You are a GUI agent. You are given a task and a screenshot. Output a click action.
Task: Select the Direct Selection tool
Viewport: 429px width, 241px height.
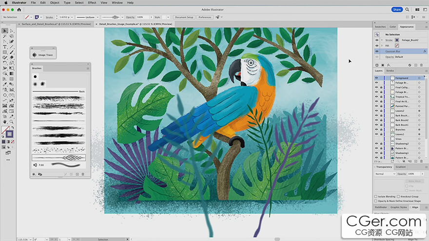pyautogui.click(x=12, y=31)
